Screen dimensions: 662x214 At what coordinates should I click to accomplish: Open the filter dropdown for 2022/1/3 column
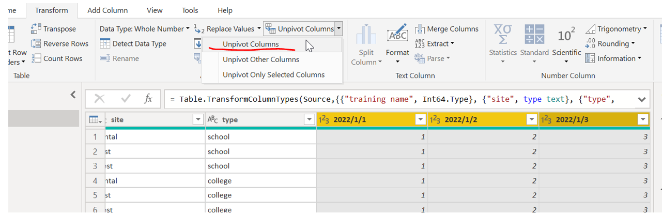(643, 119)
